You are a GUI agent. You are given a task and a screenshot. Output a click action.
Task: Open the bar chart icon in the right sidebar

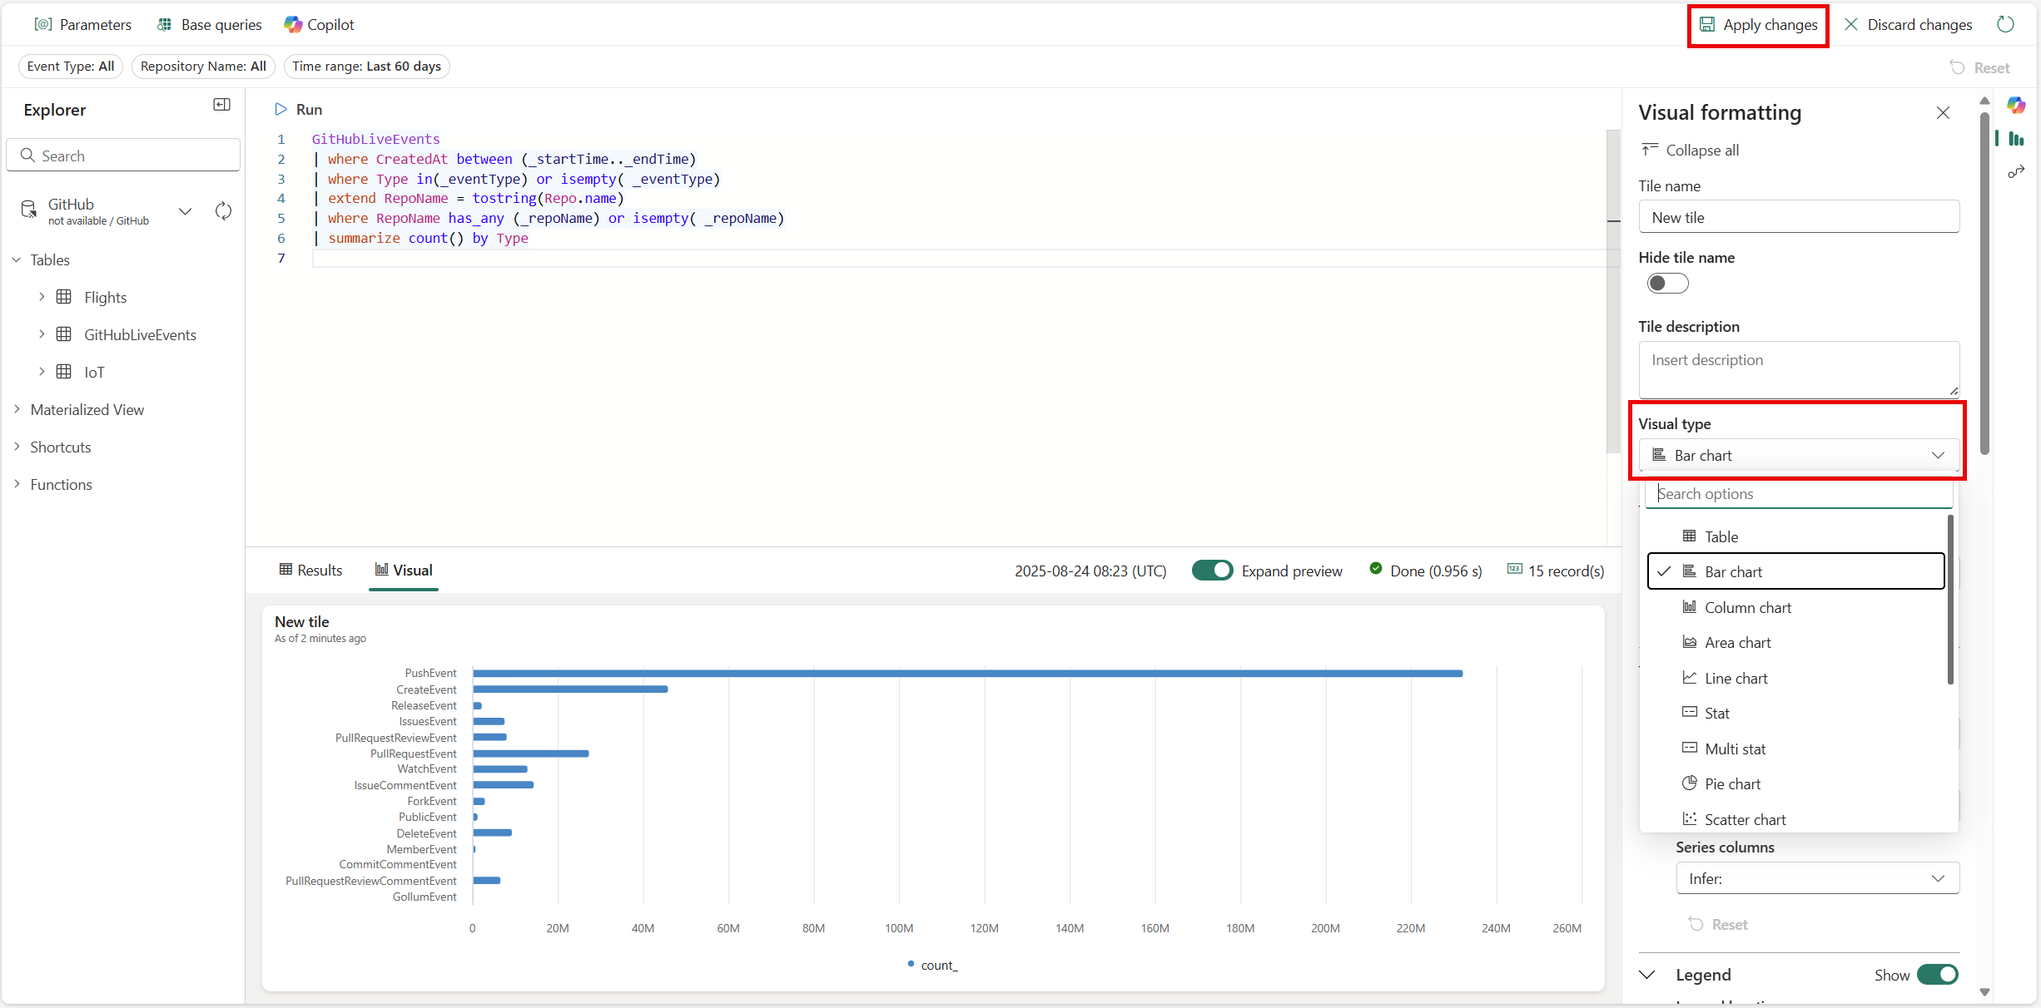click(2016, 139)
